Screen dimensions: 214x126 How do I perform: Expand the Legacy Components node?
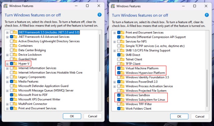(7, 78)
